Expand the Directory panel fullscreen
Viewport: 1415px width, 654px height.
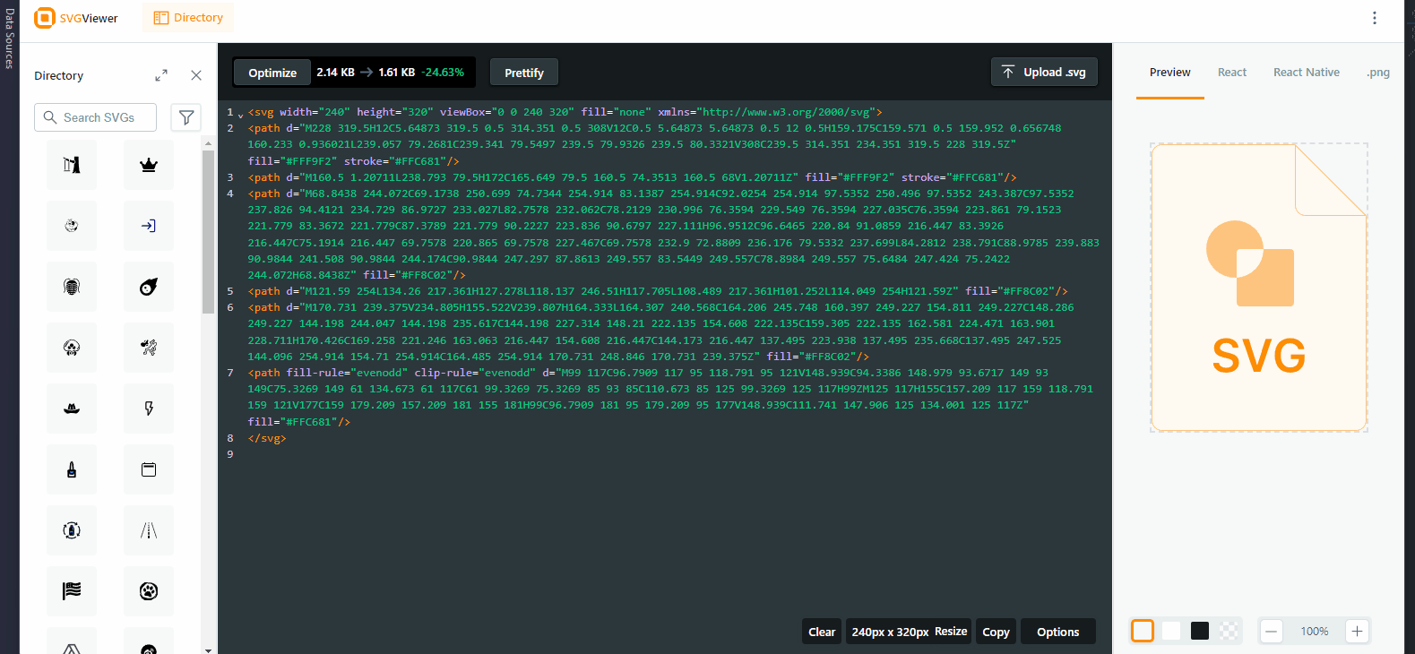point(161,75)
